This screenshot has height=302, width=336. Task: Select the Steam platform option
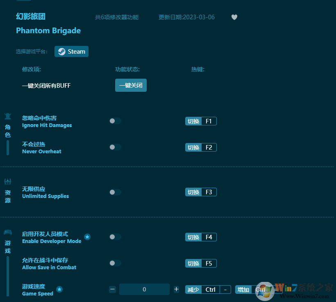(71, 51)
